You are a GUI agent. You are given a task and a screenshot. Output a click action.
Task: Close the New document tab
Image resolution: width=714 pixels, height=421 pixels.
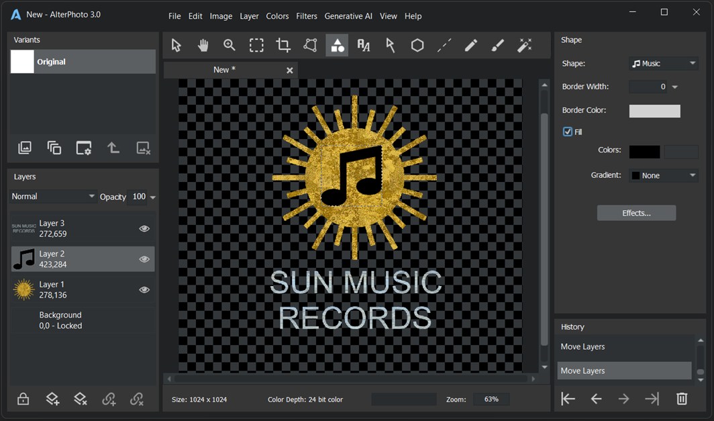pyautogui.click(x=289, y=70)
